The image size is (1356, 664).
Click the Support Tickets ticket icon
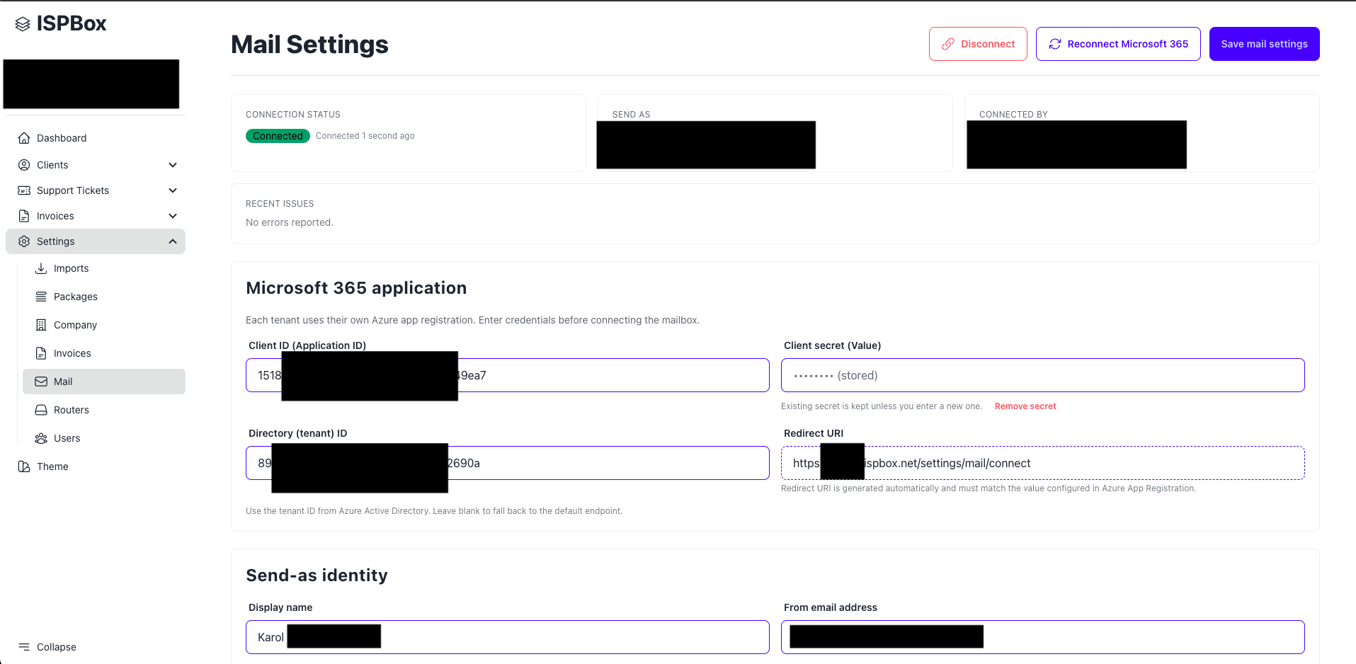24,190
